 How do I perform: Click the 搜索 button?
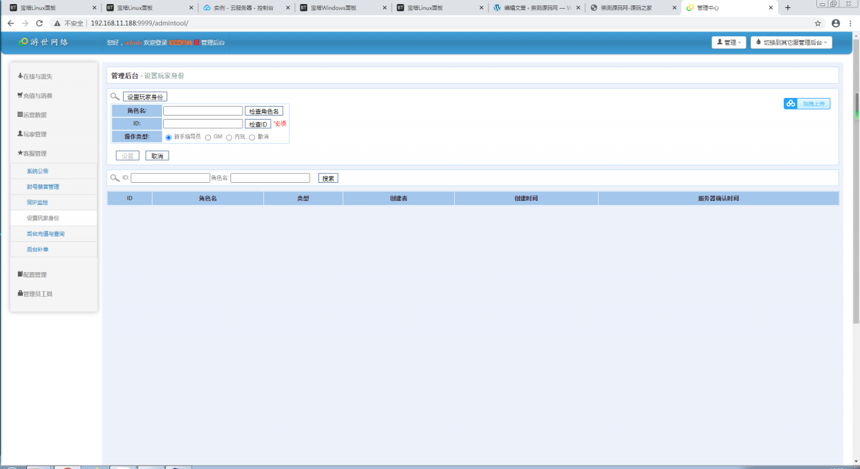329,178
